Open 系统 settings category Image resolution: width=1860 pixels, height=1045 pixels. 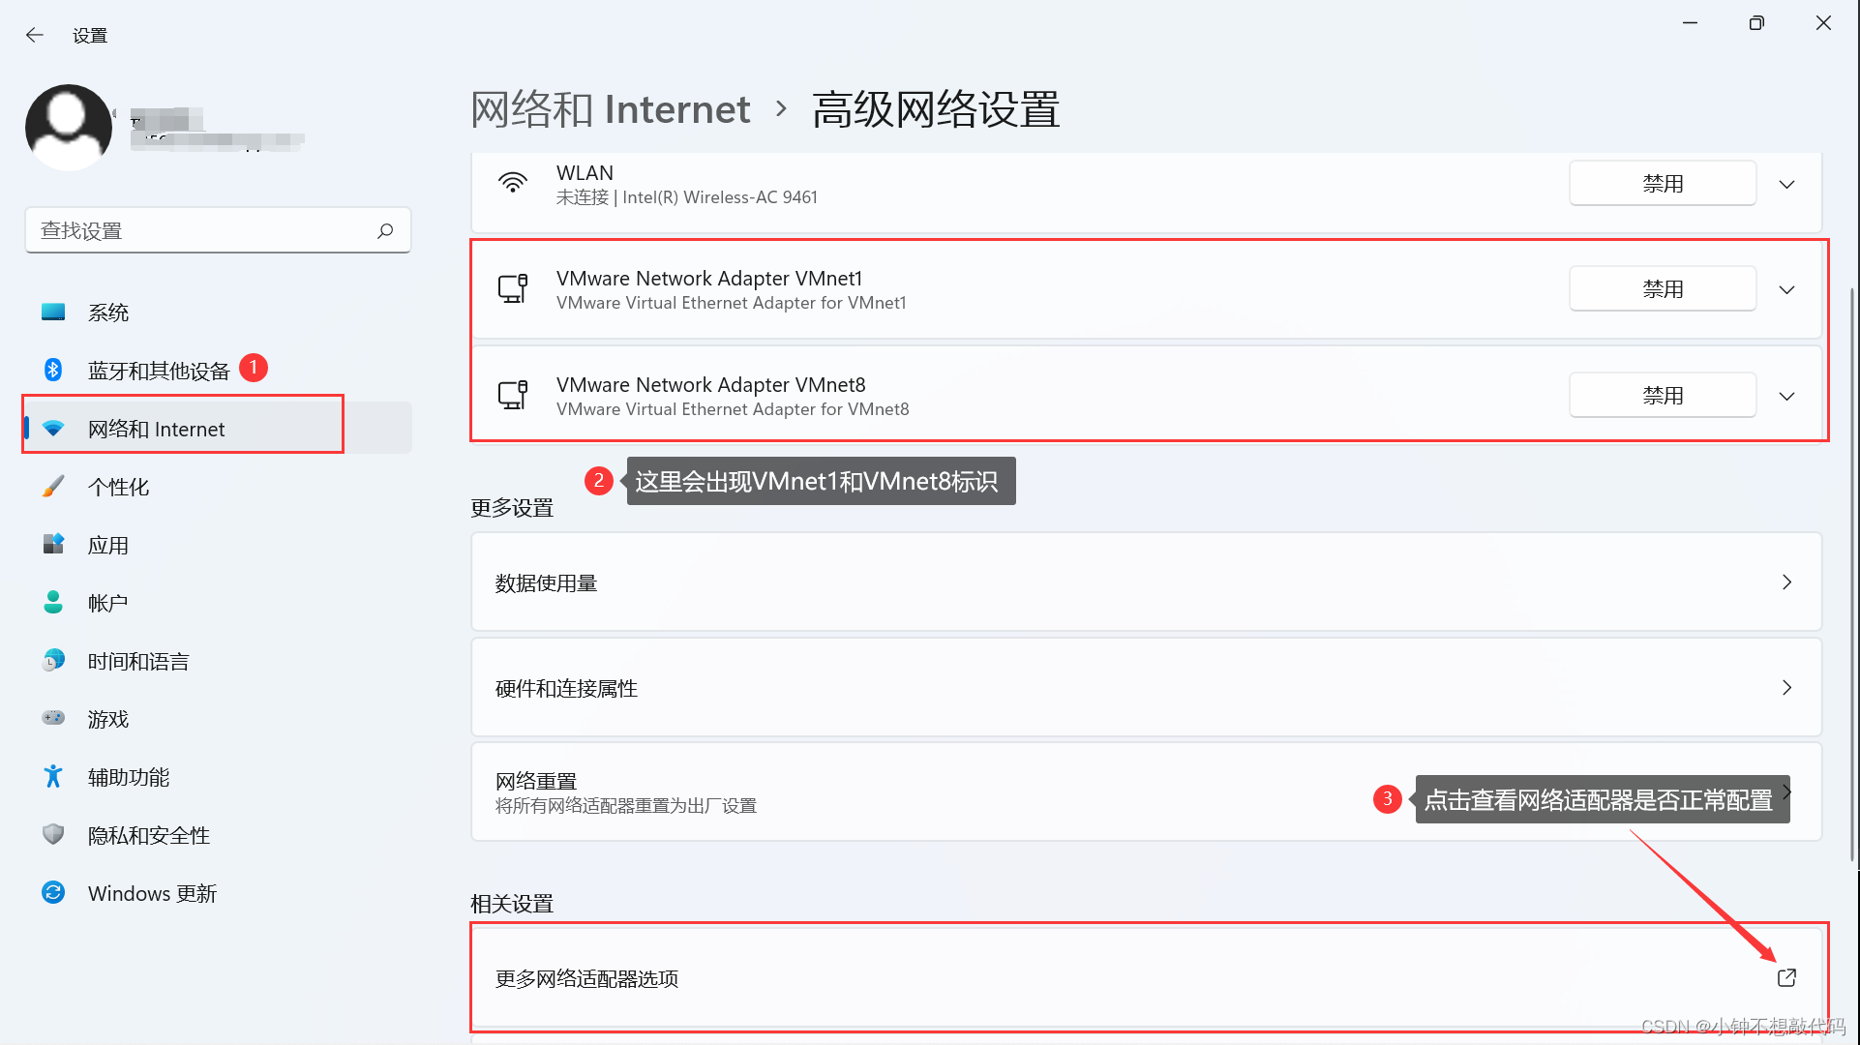coord(218,313)
